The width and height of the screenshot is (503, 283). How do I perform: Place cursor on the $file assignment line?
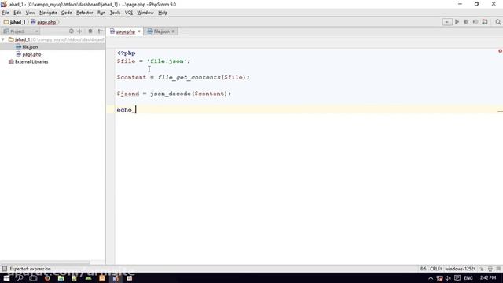tap(153, 61)
